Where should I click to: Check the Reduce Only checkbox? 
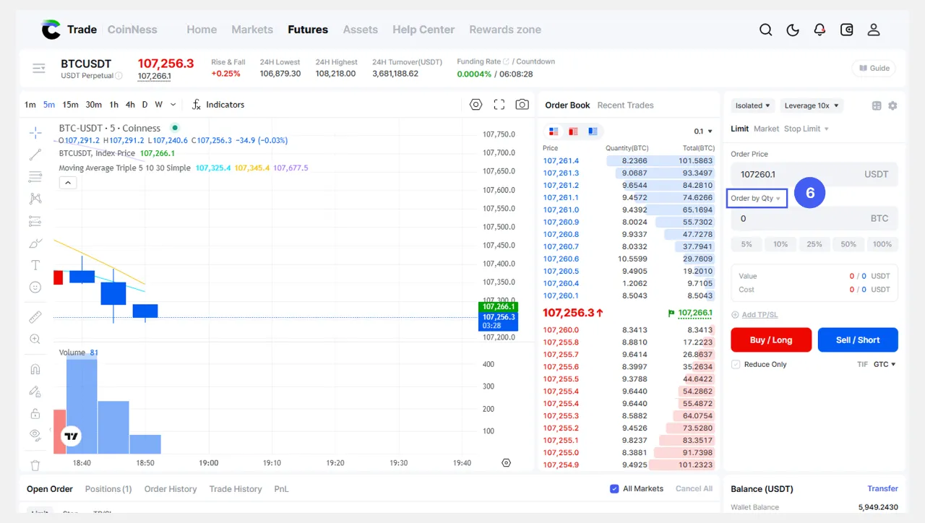coord(736,365)
